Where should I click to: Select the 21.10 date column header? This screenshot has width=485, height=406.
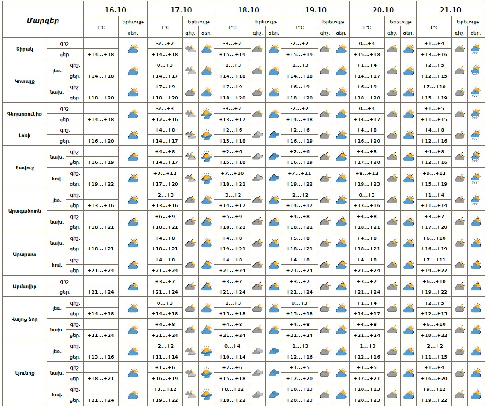click(x=450, y=10)
